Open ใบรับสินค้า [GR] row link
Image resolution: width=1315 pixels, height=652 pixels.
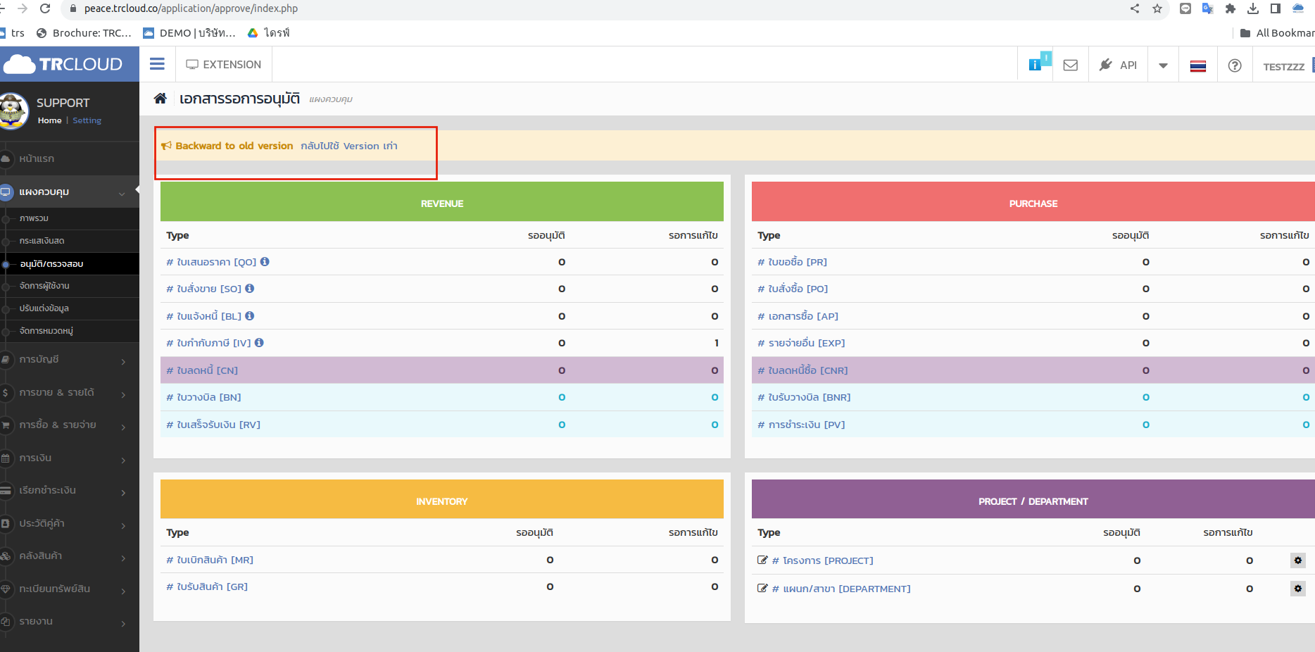click(x=207, y=587)
